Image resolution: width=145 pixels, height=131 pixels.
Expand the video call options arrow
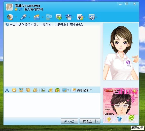coord(16,17)
